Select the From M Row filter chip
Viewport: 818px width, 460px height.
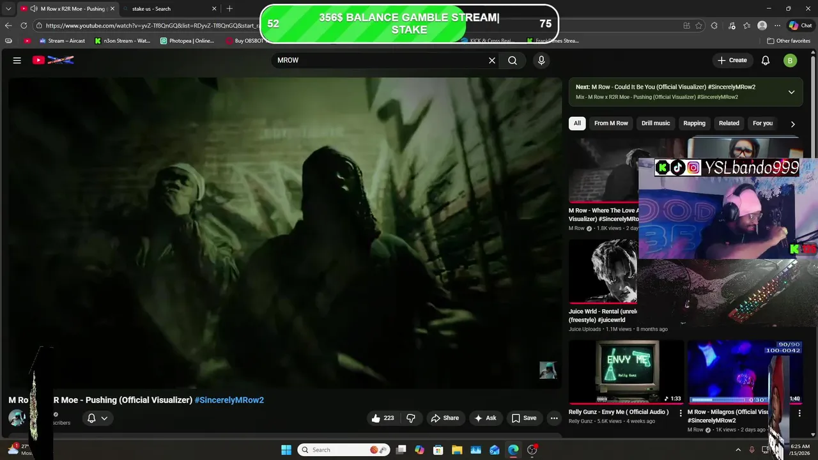(611, 123)
